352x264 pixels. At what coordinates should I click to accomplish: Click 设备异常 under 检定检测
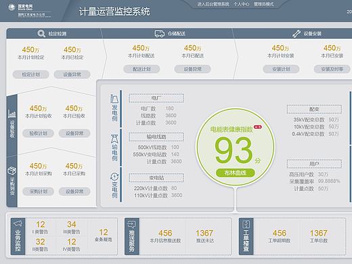(x=72, y=74)
